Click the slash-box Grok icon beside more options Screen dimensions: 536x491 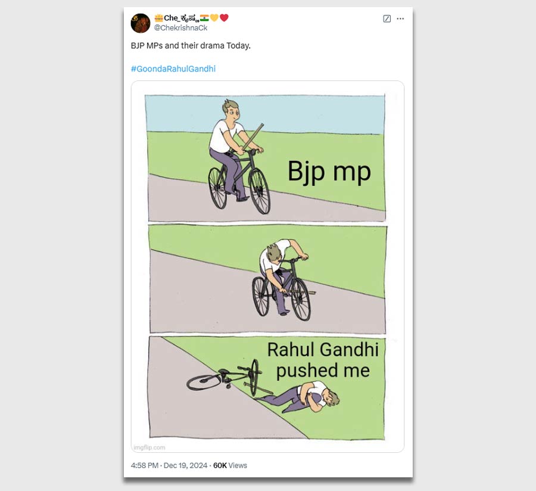387,18
